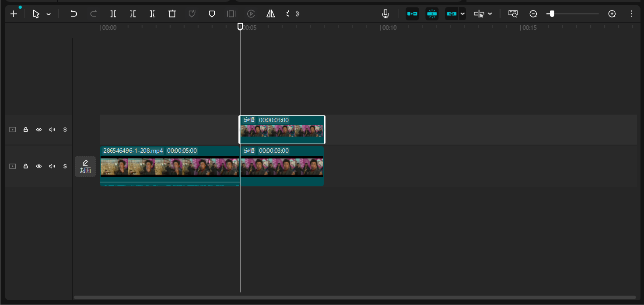The width and height of the screenshot is (644, 305).
Task: Click the mirror flip icon
Action: click(271, 14)
